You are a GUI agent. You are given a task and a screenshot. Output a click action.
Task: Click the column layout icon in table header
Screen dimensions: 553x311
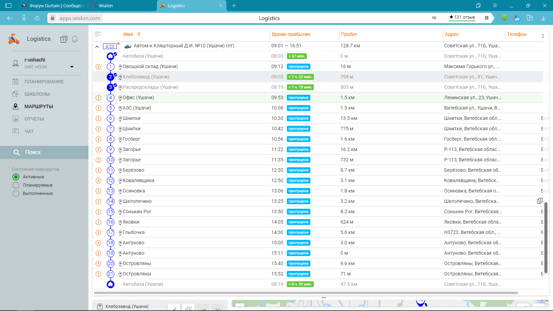tap(98, 34)
